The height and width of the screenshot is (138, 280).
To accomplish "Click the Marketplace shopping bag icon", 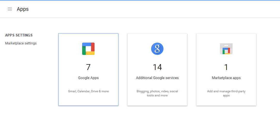I will pyautogui.click(x=226, y=49).
